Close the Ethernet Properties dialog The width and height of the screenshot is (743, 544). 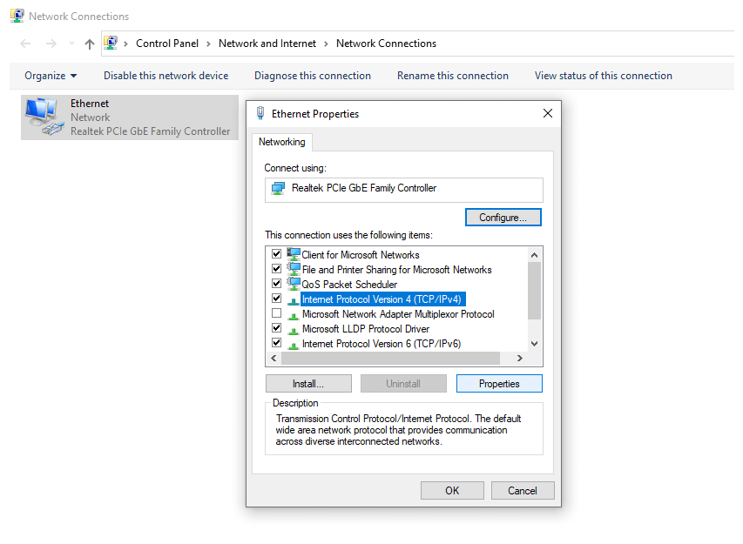[548, 113]
